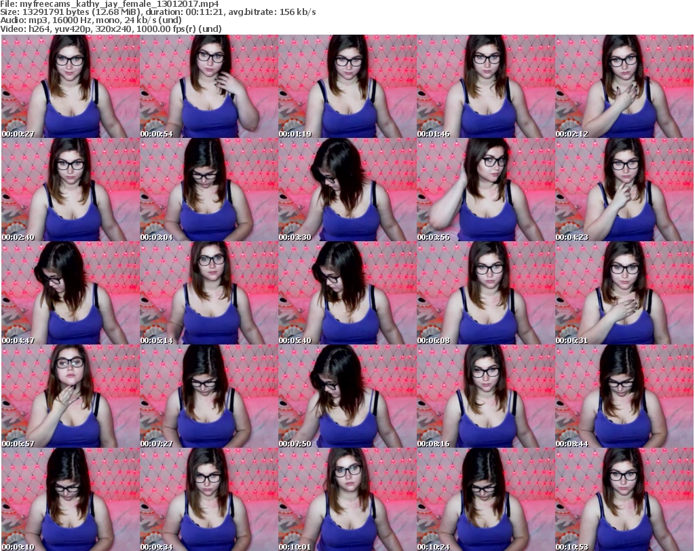Choose the 00:06:31 frame

coord(624,294)
